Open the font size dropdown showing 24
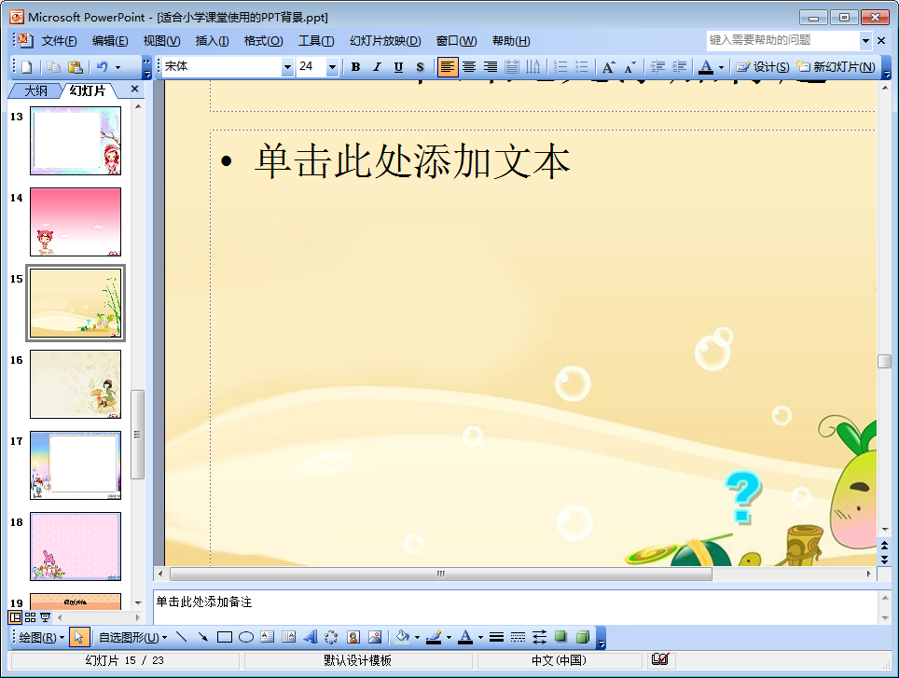Screen dimensions: 899x678 point(332,67)
